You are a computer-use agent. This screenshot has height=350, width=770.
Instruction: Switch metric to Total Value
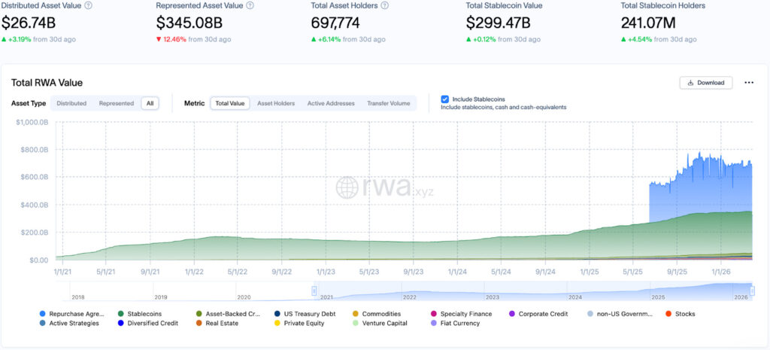(x=230, y=103)
